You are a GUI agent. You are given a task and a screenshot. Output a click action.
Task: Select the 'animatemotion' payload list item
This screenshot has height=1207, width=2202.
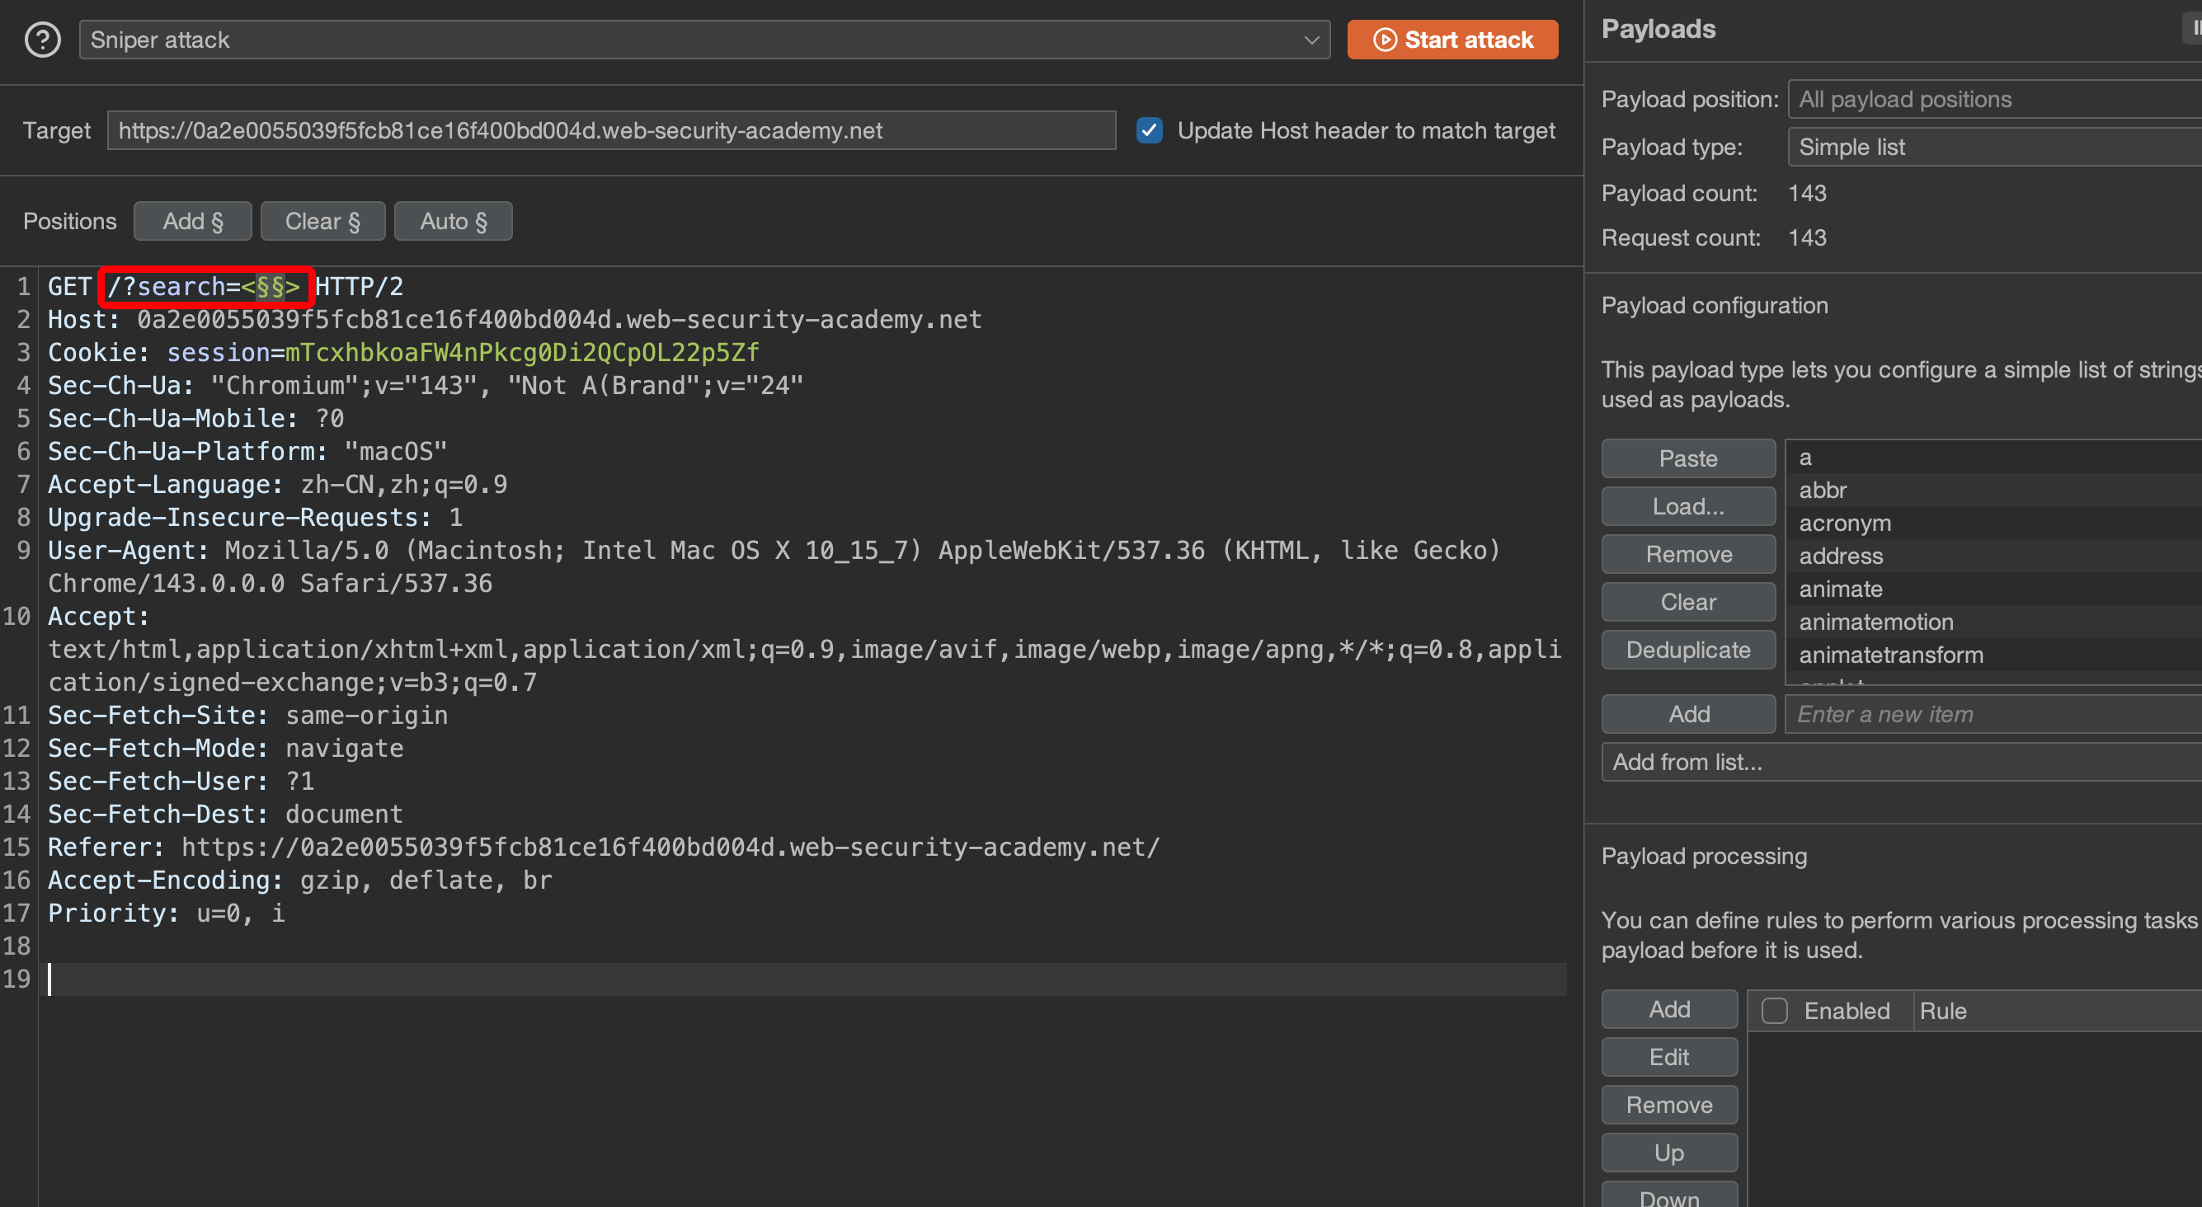(x=1875, y=622)
